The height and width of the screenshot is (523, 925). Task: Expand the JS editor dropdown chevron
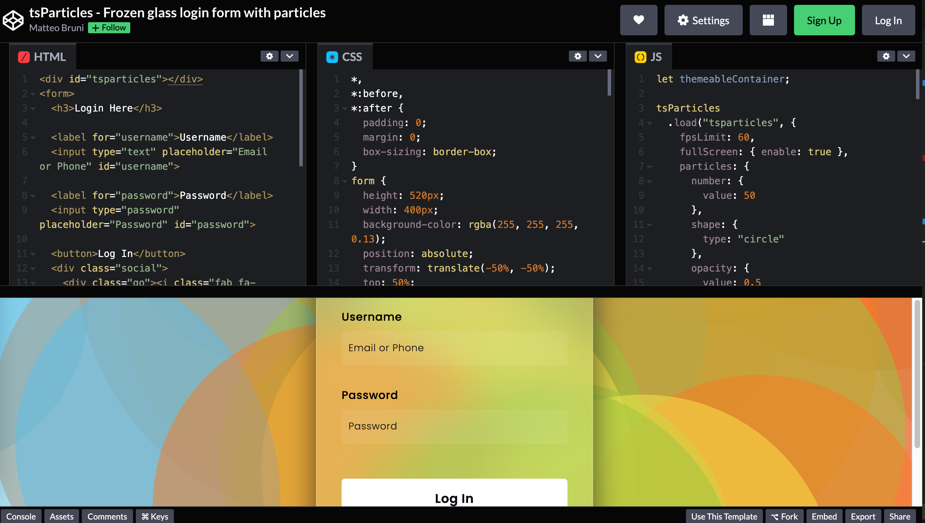coord(906,56)
